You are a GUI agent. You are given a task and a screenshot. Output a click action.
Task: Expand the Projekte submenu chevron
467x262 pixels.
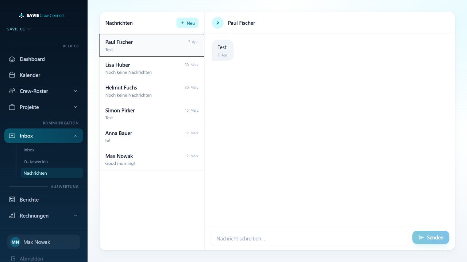(x=76, y=107)
